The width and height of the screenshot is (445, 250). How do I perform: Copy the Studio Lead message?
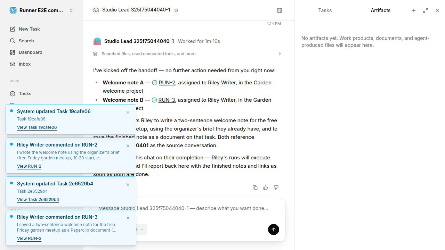coord(255,187)
